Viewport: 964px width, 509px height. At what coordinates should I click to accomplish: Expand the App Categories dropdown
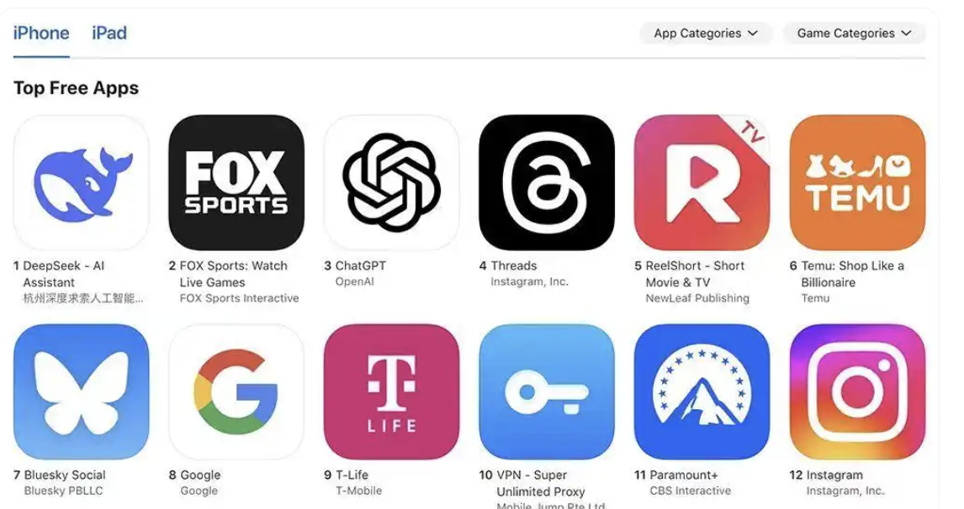(706, 33)
